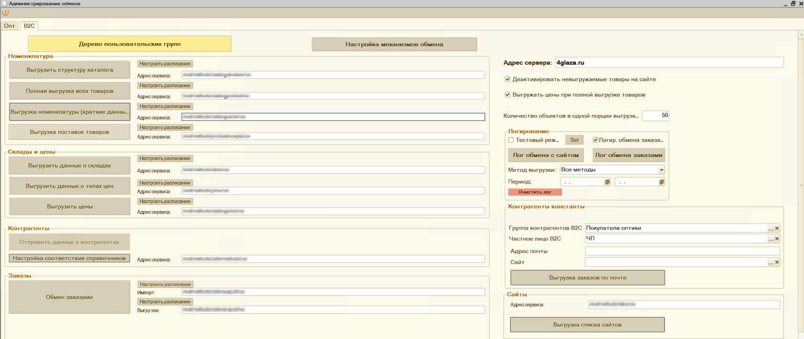Image resolution: width=804 pixels, height=339 pixels.
Task: Focus the Группа контрагентов B2C field
Action: [676, 228]
